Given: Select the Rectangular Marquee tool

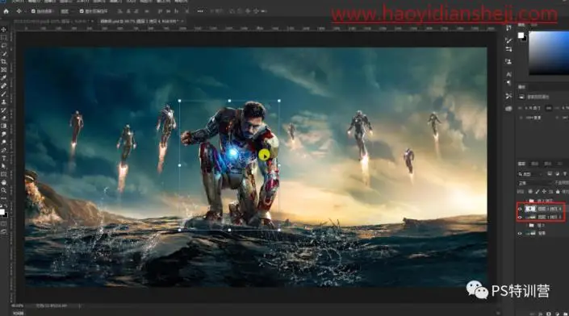Looking at the screenshot, I should click(x=3, y=37).
